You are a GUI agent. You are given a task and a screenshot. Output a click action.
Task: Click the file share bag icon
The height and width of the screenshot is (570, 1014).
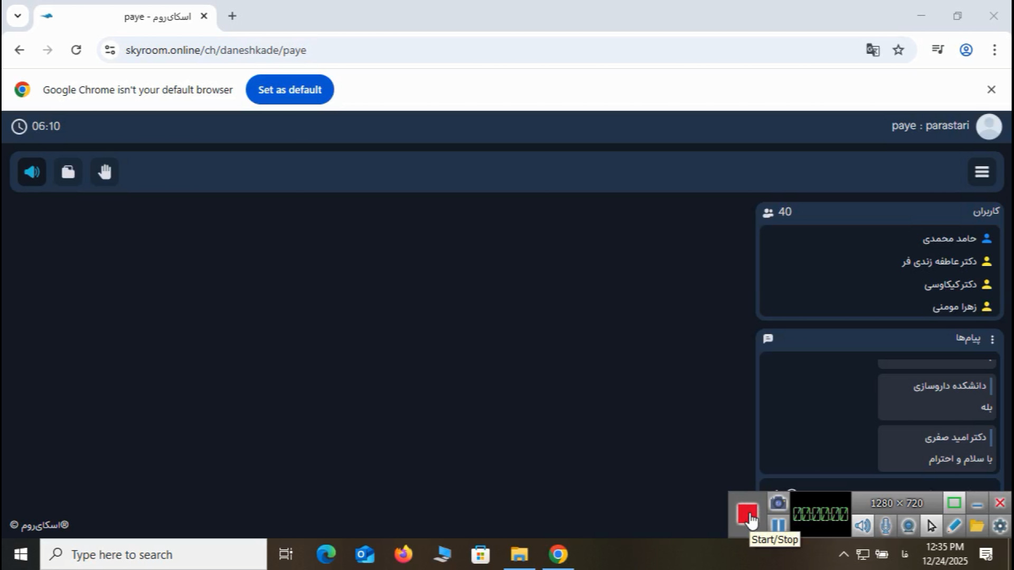[68, 172]
